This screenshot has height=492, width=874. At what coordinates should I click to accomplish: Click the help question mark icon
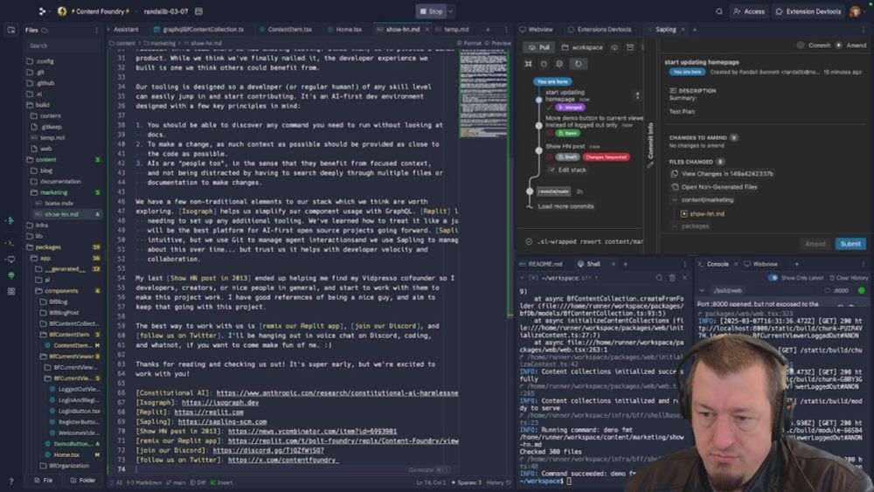pyautogui.click(x=11, y=482)
